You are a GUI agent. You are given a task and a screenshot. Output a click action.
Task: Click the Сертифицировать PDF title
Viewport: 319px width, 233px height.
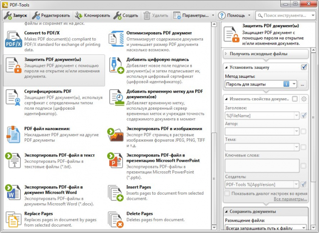pyautogui.click(x=48, y=91)
